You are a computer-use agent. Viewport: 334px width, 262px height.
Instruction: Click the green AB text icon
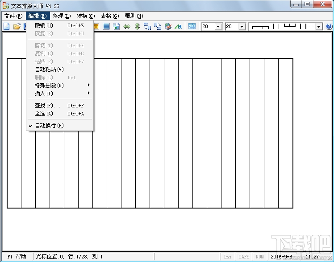178,27
